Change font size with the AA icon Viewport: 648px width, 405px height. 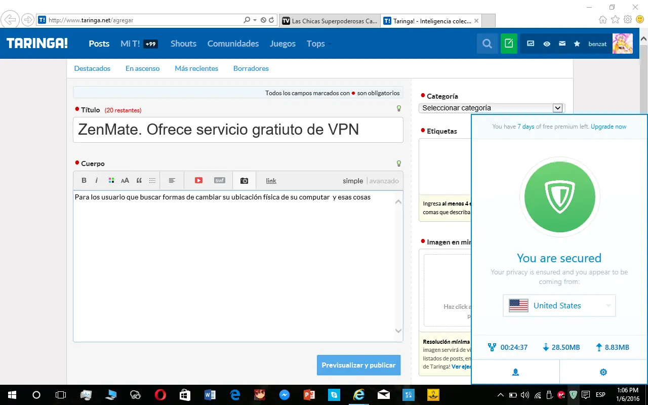pyautogui.click(x=125, y=181)
